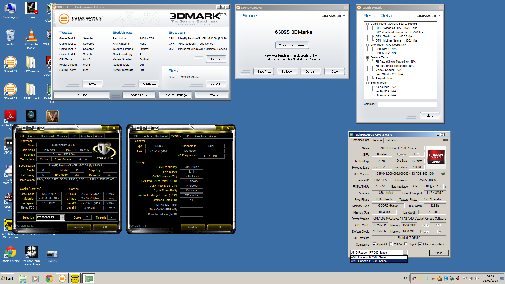Click the network signal tray icon

click(x=471, y=278)
